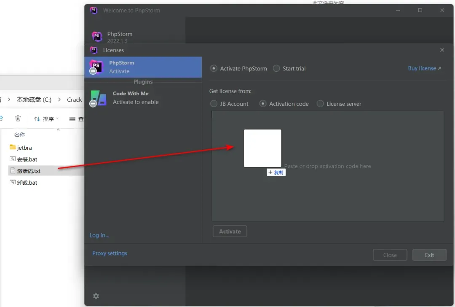Image resolution: width=455 pixels, height=307 pixels.
Task: Expand chevron before Crack breadcrumb
Action: click(x=59, y=100)
